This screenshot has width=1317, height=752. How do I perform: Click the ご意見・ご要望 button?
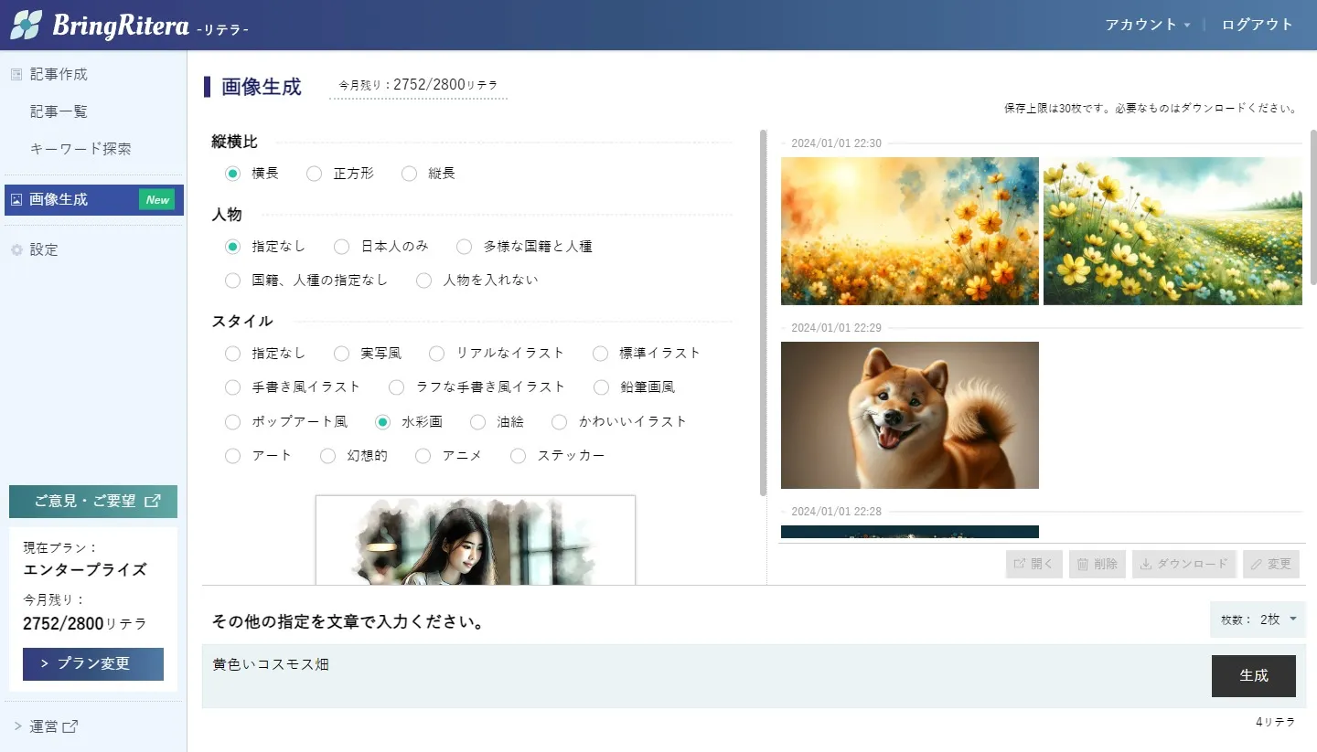click(93, 501)
